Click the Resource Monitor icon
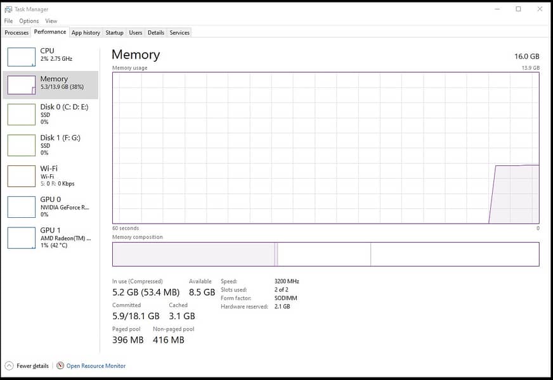 coord(60,365)
